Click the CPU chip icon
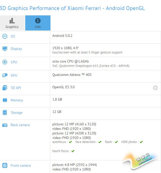 click(x=5, y=62)
